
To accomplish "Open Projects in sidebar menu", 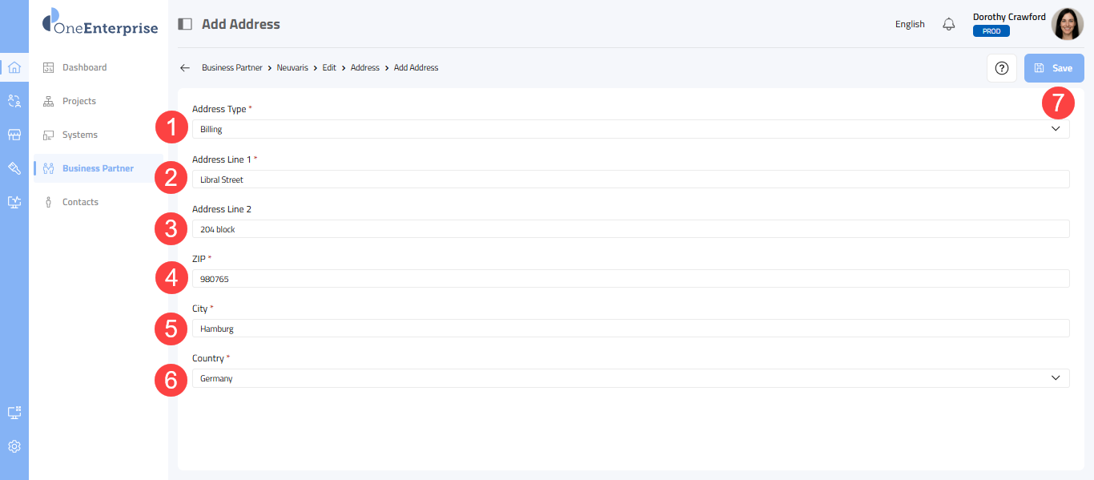I will (x=78, y=101).
